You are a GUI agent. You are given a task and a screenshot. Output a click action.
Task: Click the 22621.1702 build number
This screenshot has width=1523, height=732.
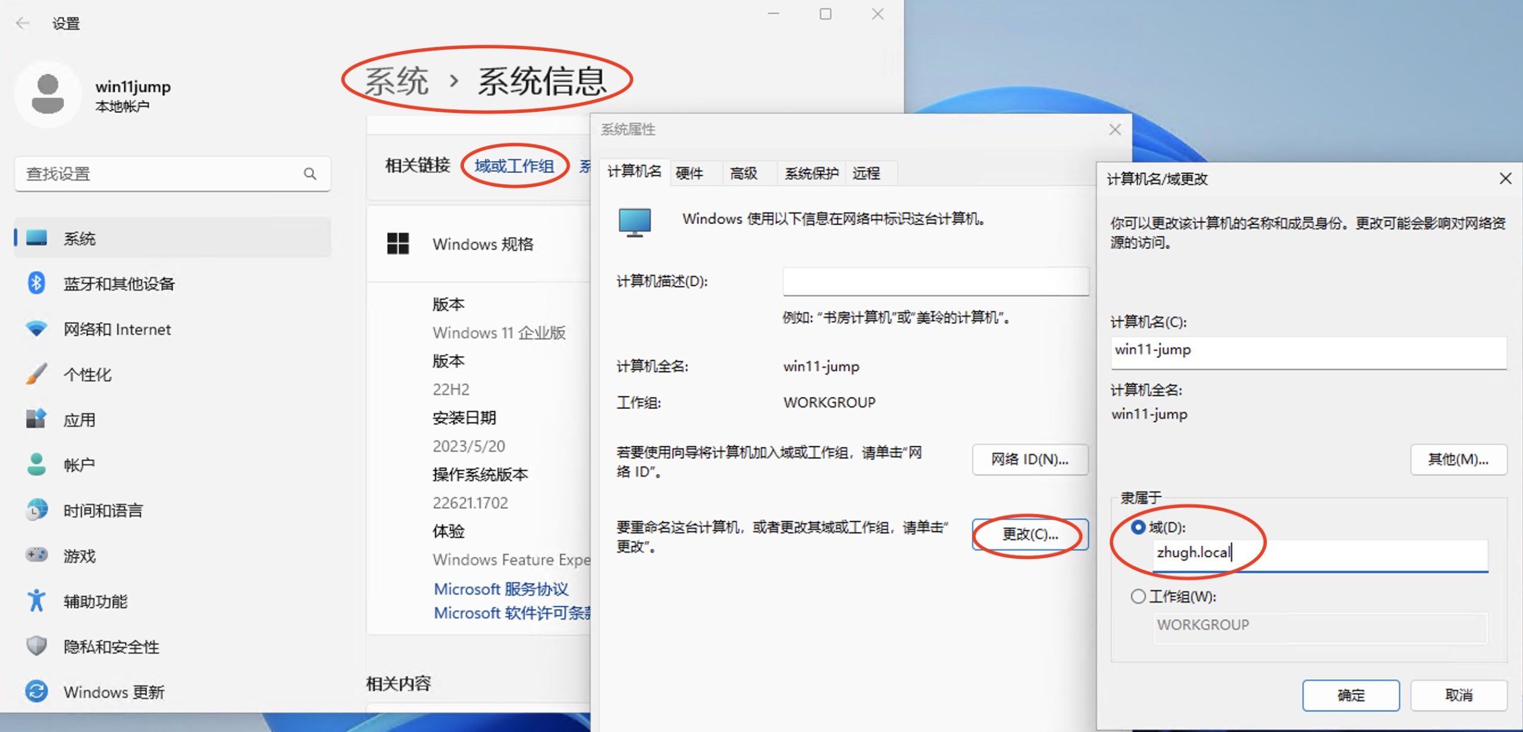pos(470,503)
